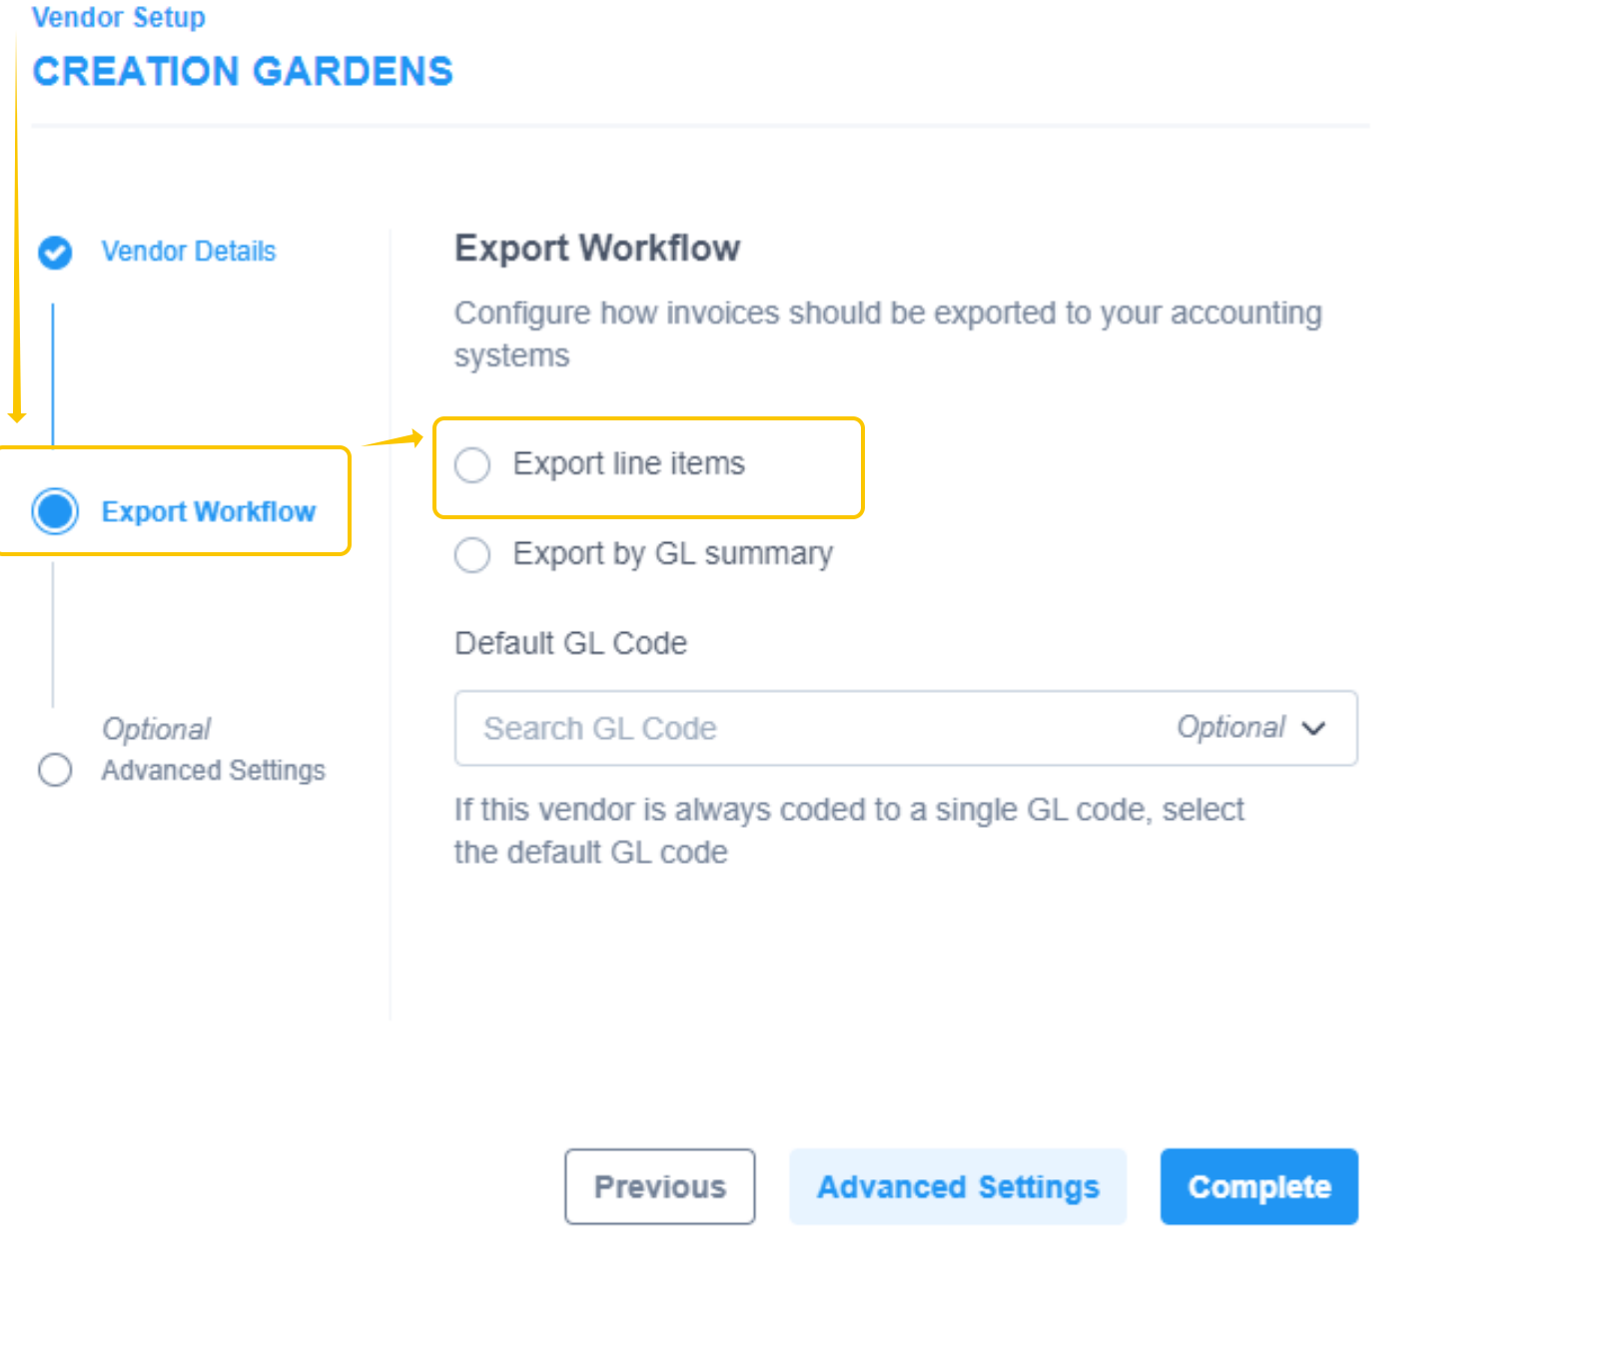Click the Previous button
1615x1362 pixels.
click(659, 1186)
